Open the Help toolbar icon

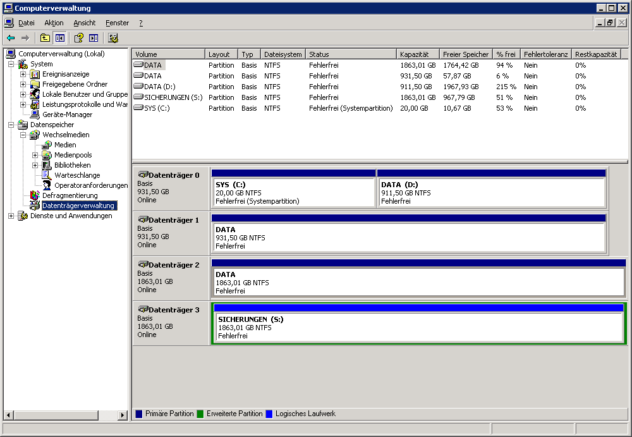click(79, 38)
